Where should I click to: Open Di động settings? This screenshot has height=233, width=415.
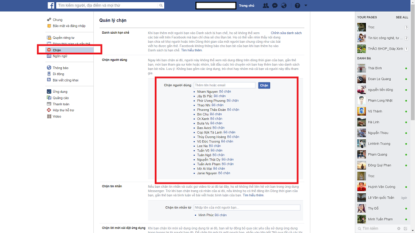click(58, 74)
